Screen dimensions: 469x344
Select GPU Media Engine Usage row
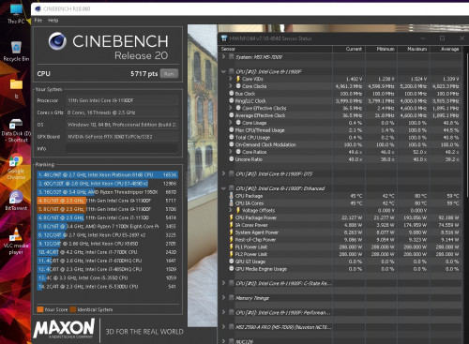[x=340, y=269]
